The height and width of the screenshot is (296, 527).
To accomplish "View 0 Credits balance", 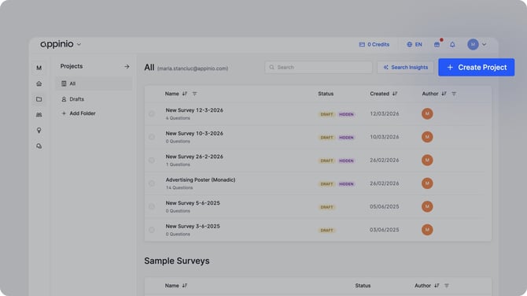I will point(374,44).
